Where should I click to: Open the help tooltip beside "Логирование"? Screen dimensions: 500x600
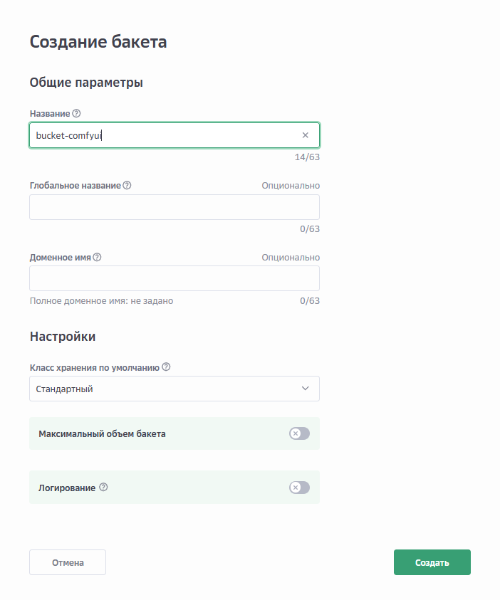104,488
